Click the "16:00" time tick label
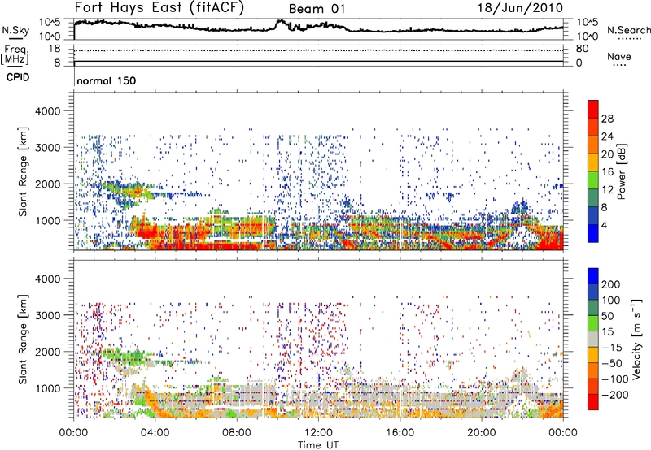This screenshot has width=651, height=450. (400, 433)
